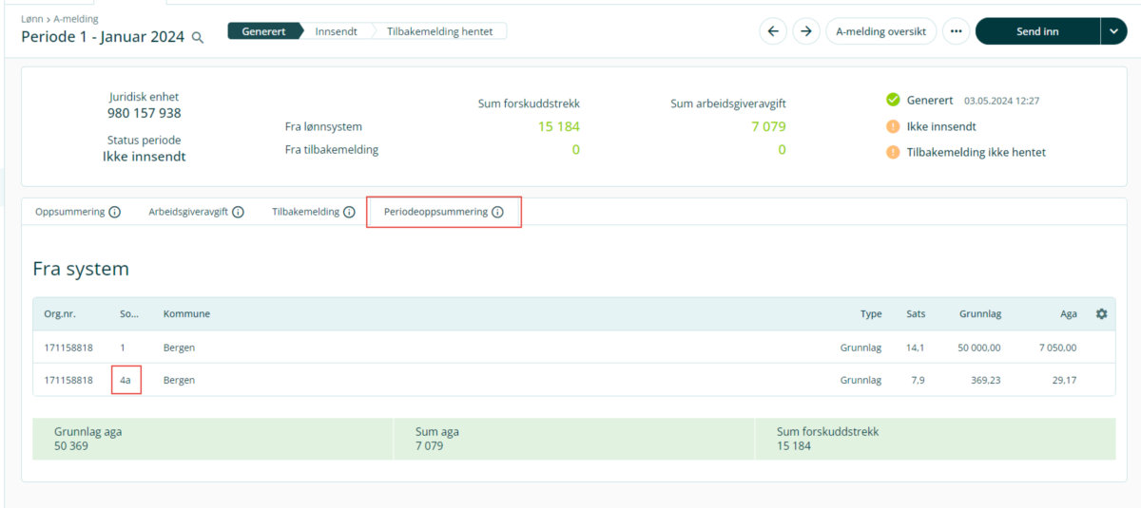Click the Lønn breadcrumb link

pyautogui.click(x=32, y=19)
